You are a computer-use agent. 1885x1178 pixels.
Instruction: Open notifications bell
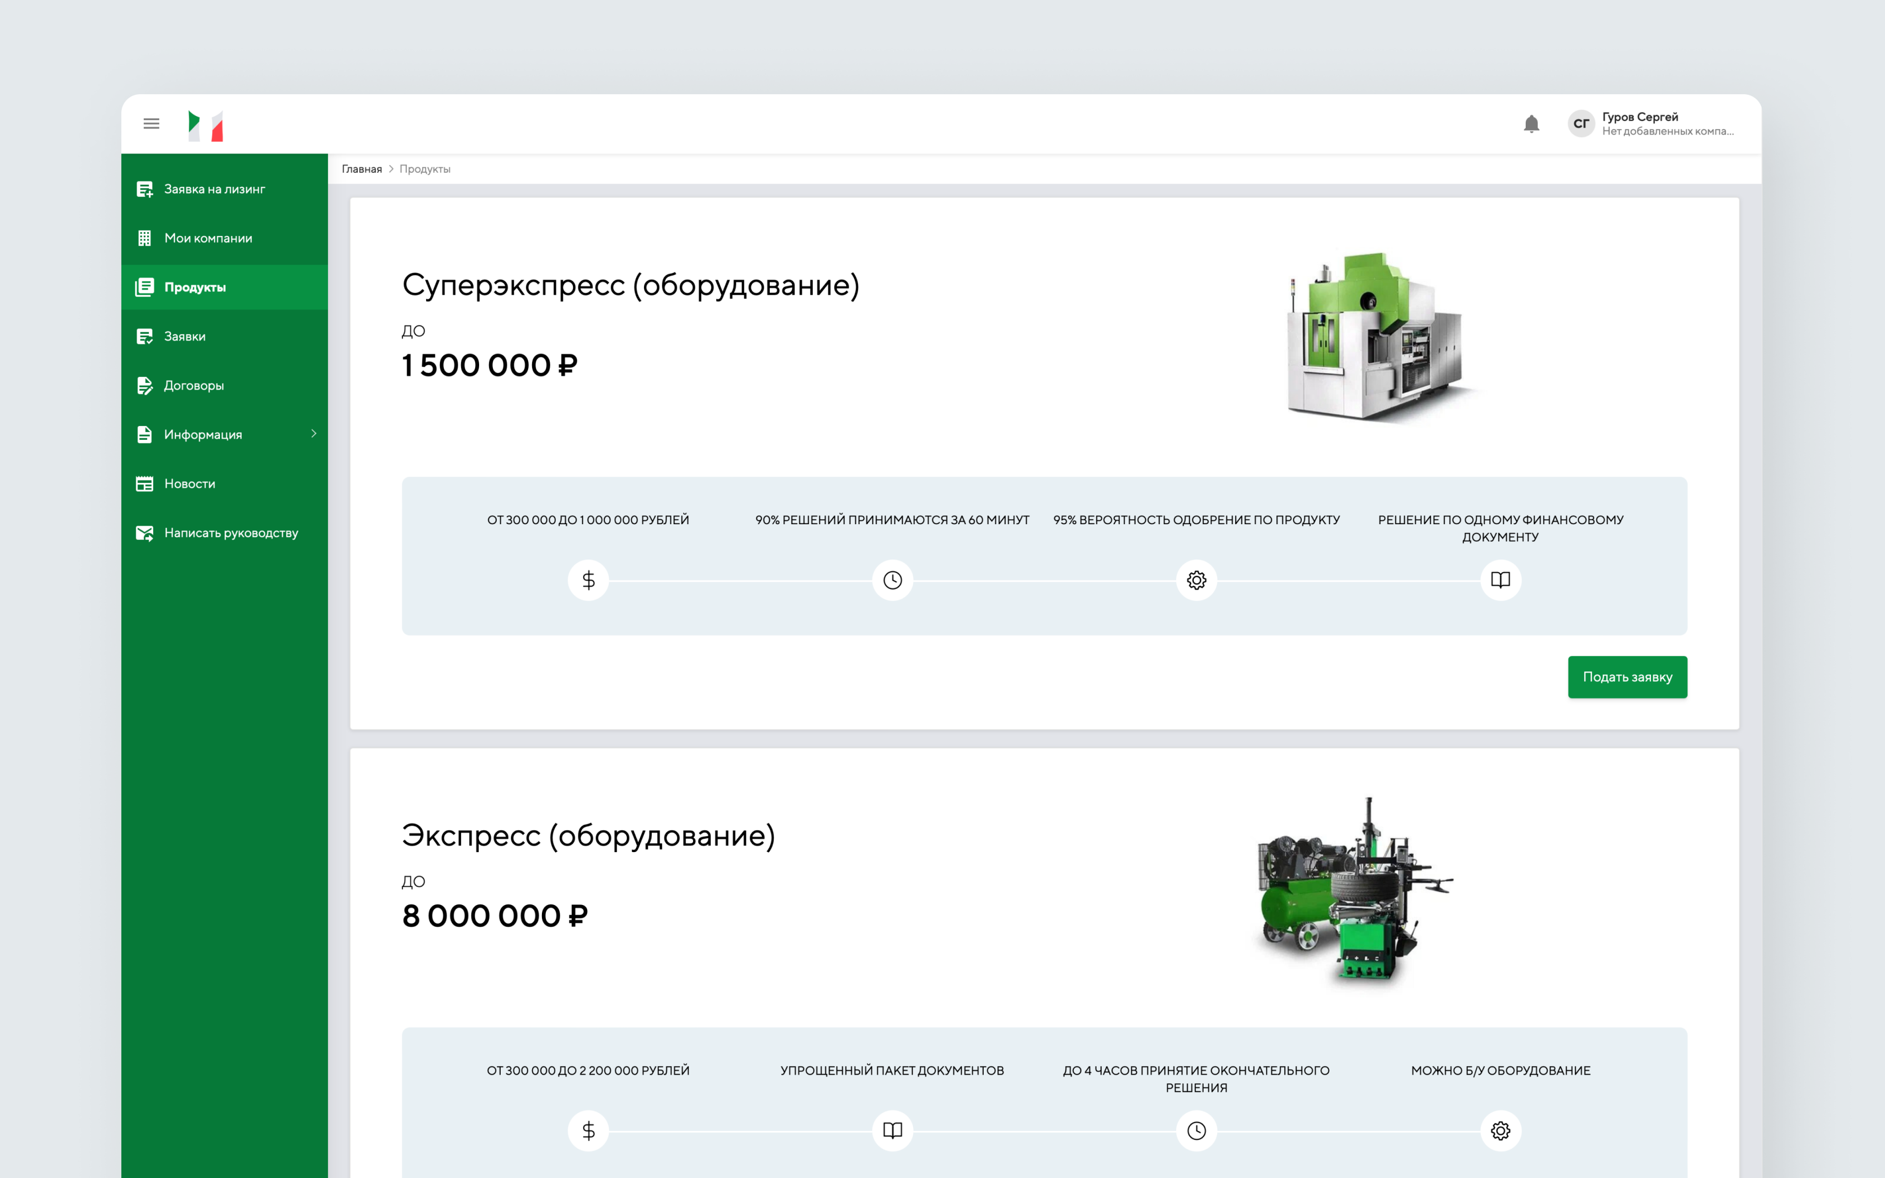tap(1531, 124)
